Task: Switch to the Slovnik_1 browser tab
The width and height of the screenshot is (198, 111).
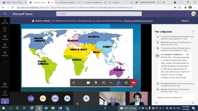Action: pyautogui.click(x=120, y=2)
